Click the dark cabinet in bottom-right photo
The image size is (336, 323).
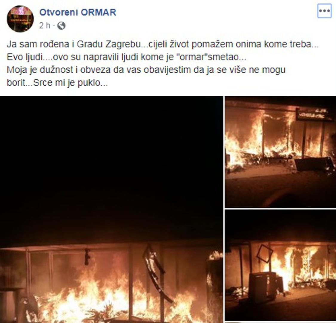click(263, 287)
